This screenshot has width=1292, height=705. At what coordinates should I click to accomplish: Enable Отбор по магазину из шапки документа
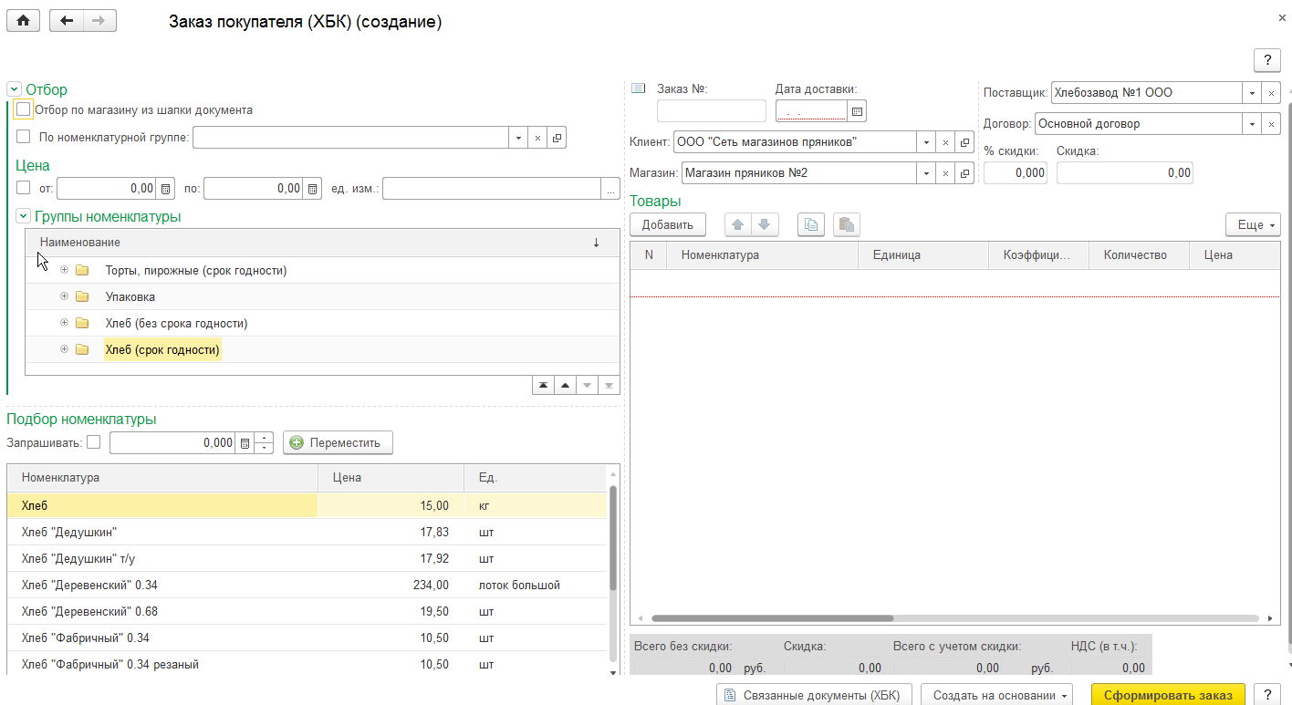(x=24, y=109)
